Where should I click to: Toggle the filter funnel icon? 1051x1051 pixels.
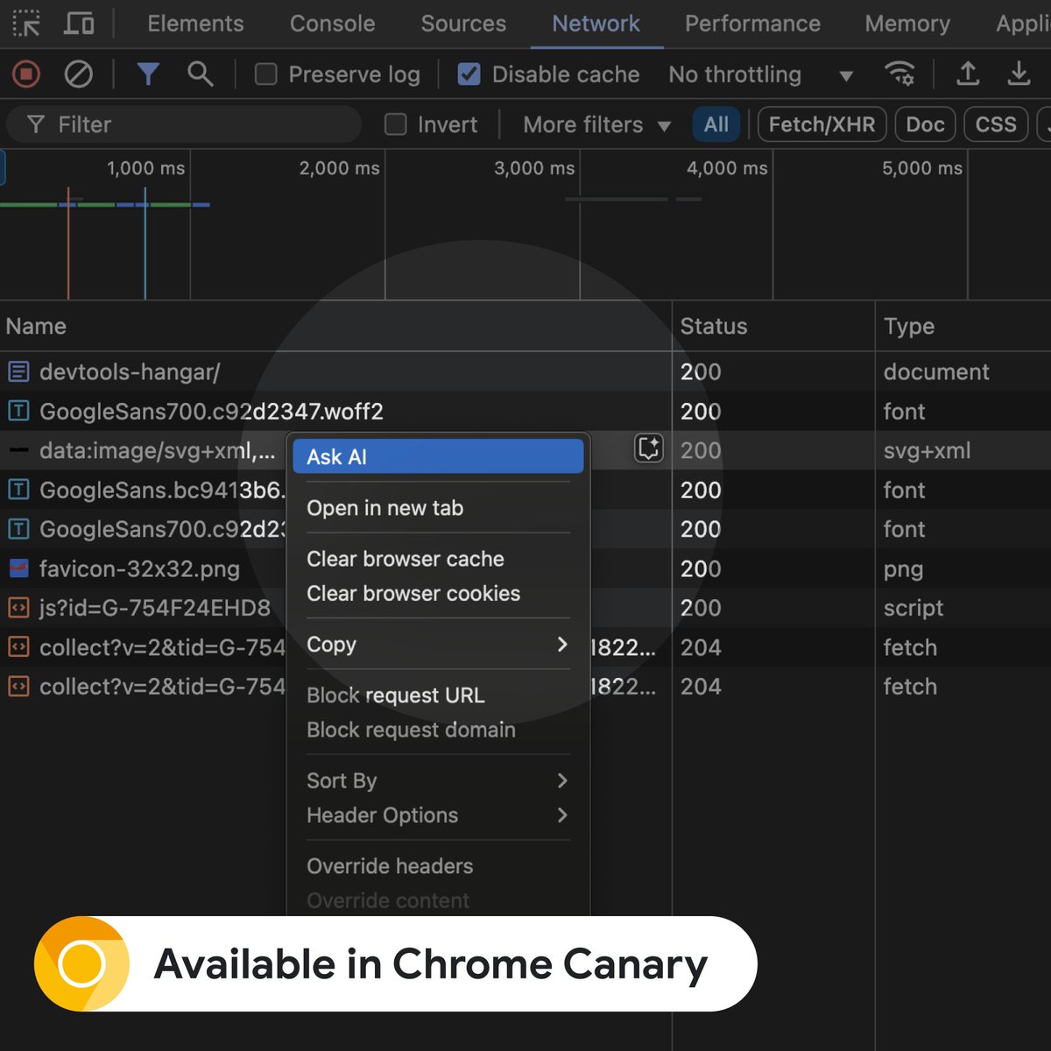(x=148, y=74)
